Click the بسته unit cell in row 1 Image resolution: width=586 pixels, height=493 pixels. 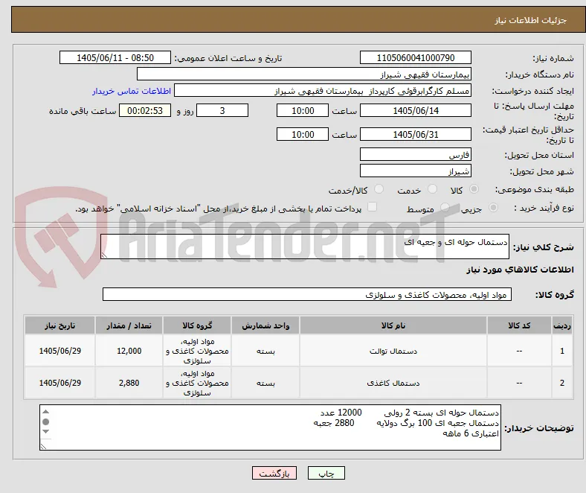pos(265,351)
